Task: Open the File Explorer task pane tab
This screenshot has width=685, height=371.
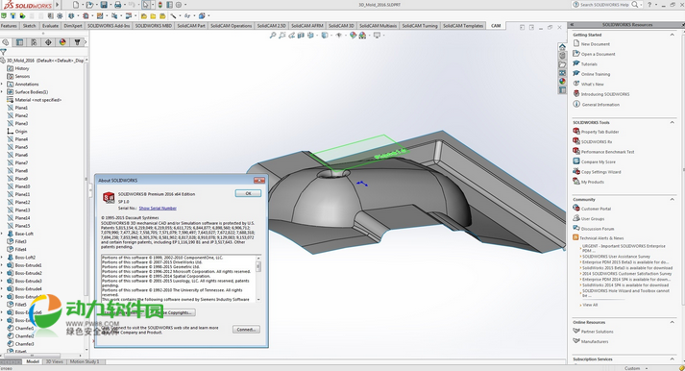Action: (x=562, y=64)
